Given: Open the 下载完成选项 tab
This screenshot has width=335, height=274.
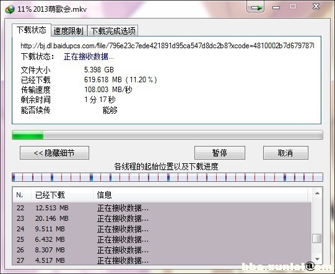Looking at the screenshot, I should (113, 31).
